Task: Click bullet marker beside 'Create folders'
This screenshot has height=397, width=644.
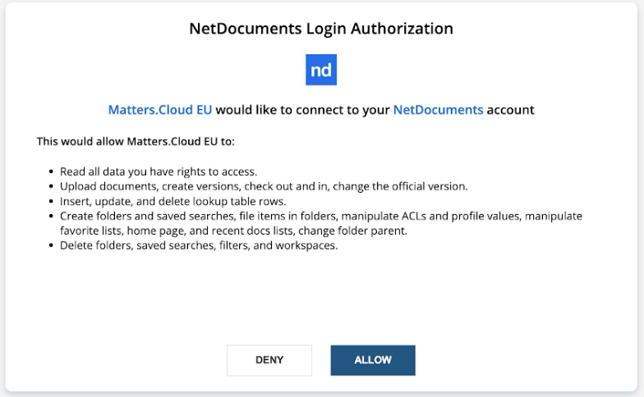Action: 51,217
